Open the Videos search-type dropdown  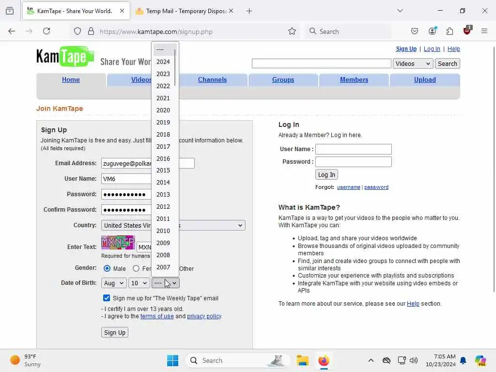[x=413, y=63]
